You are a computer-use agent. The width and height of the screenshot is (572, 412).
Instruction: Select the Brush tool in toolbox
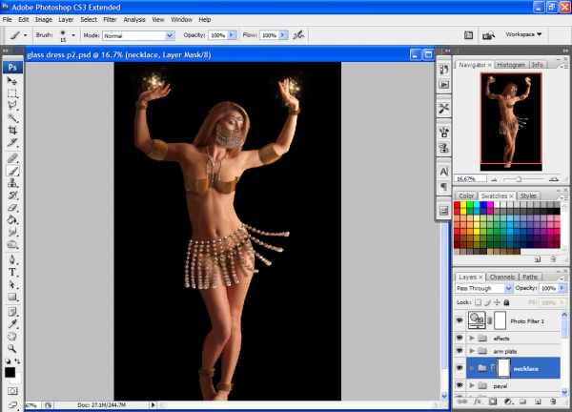[x=12, y=171]
